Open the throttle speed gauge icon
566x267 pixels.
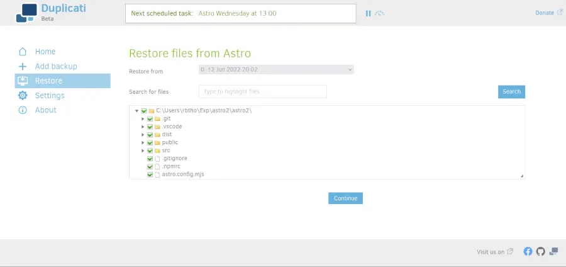pyautogui.click(x=379, y=13)
